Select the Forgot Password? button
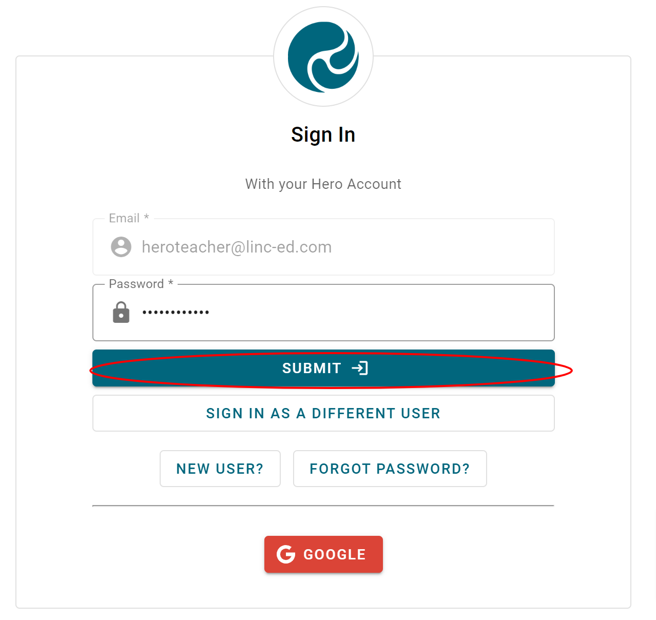This screenshot has width=656, height=620. pos(390,469)
